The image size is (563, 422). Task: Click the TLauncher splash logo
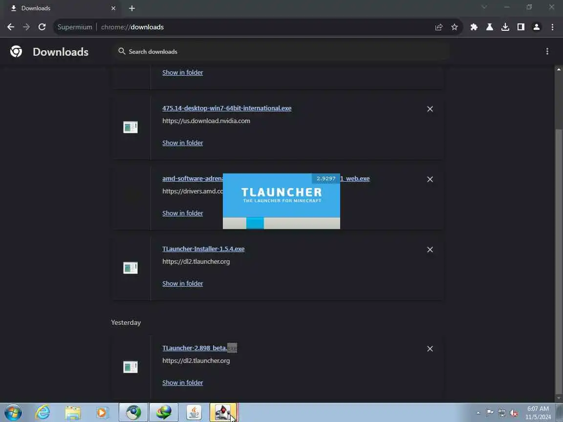pyautogui.click(x=281, y=195)
